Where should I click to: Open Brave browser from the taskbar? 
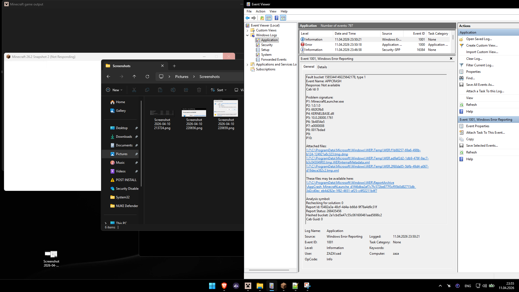(224, 286)
